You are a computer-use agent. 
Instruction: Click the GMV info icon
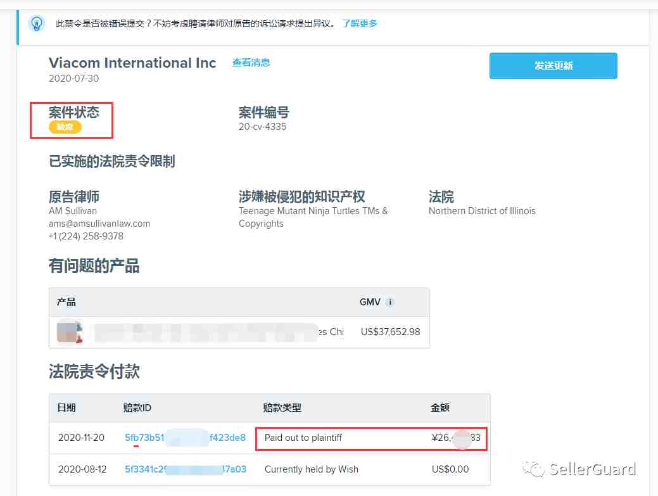(x=390, y=302)
